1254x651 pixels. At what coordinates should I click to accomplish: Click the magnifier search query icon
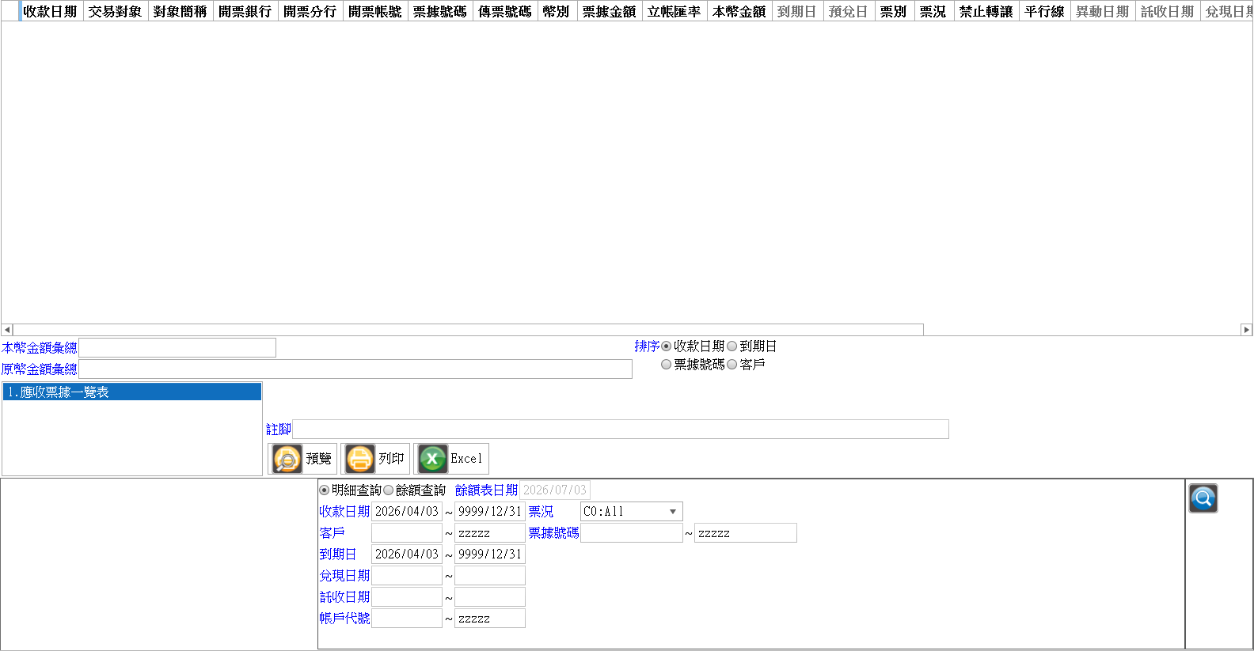tap(1203, 498)
